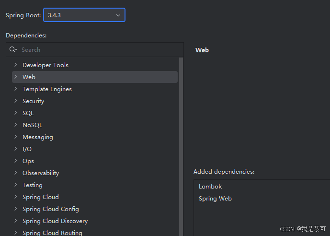Screen dimensions: 330x236
Task: Select the Spring Cloud Routing row
Action: [x=95, y=232]
